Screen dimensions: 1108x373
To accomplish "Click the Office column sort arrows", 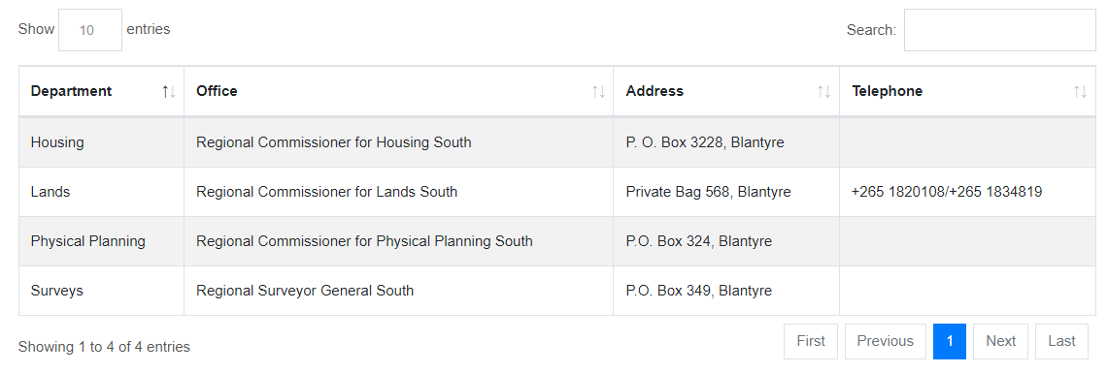I will [x=598, y=91].
